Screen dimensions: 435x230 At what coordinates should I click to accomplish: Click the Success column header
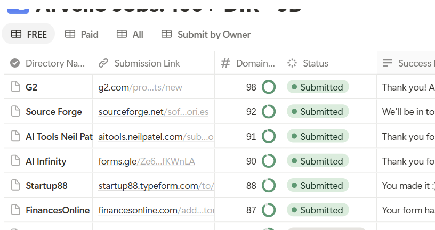click(406, 63)
